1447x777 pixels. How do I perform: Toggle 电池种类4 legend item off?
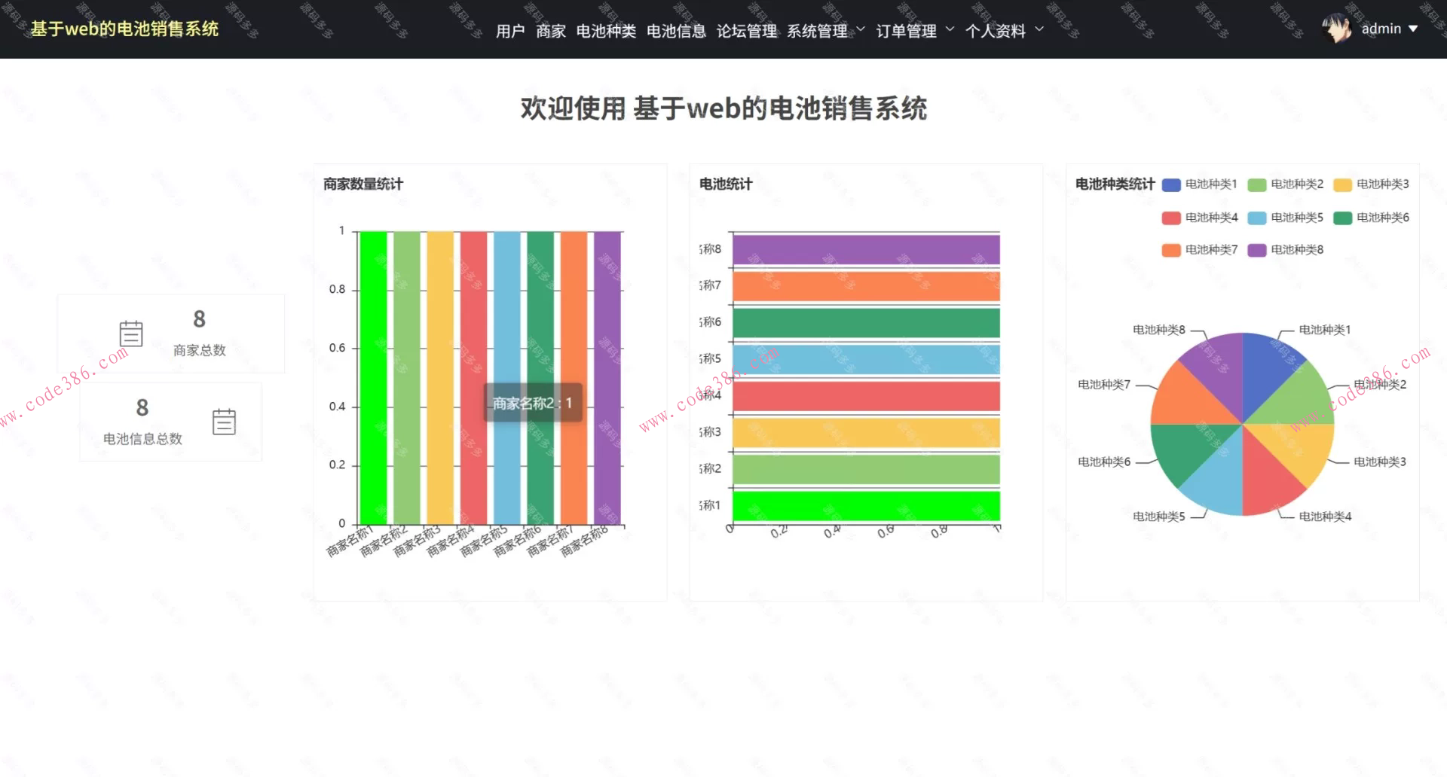pos(1200,218)
